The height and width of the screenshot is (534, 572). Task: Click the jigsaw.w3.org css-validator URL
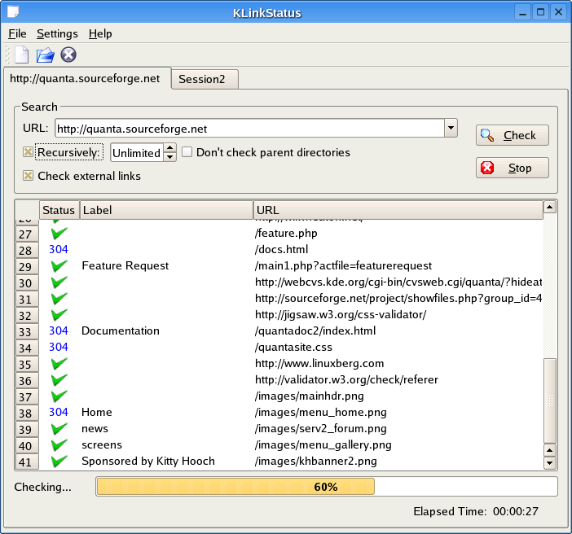tap(341, 314)
